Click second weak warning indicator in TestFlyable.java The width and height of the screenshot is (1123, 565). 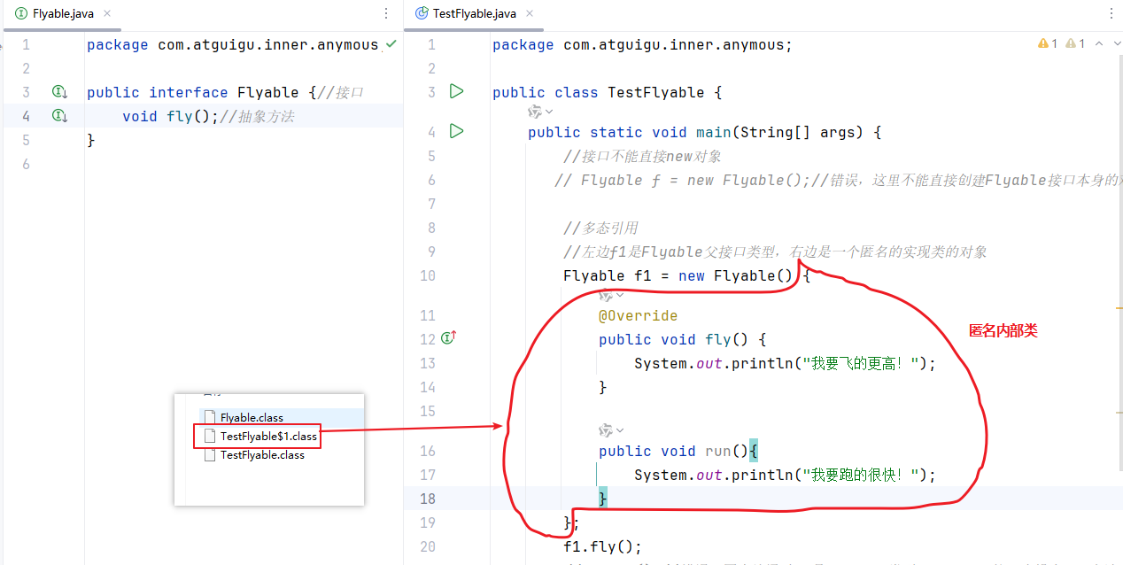(1076, 43)
